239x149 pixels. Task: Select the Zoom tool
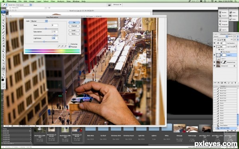[x=3, y=75]
